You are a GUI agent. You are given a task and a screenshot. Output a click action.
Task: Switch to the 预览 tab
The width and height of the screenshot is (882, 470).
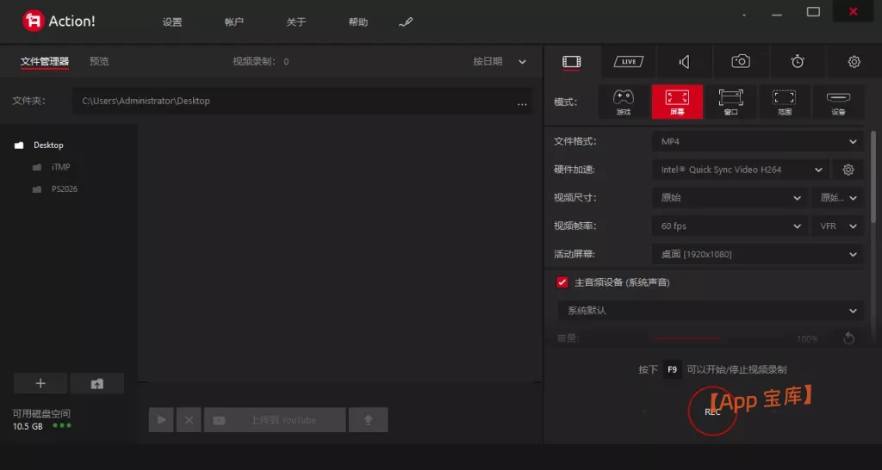(x=99, y=61)
